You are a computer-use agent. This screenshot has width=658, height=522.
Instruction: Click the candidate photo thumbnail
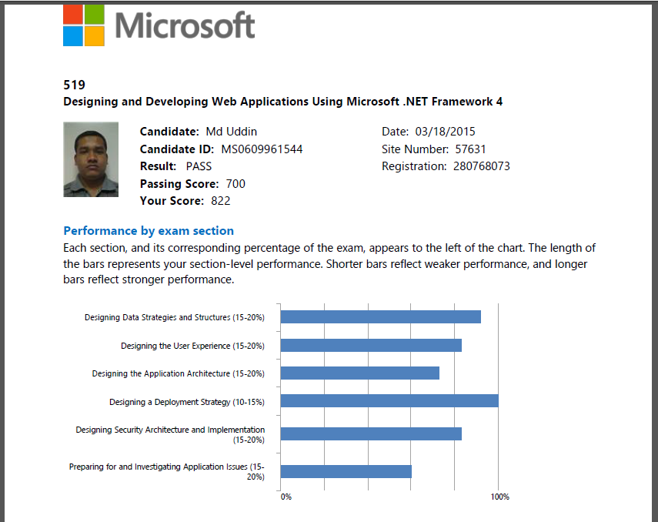(91, 159)
